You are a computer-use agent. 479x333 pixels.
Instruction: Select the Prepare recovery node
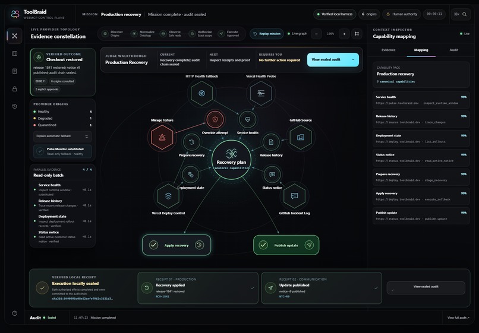pyautogui.click(x=191, y=142)
